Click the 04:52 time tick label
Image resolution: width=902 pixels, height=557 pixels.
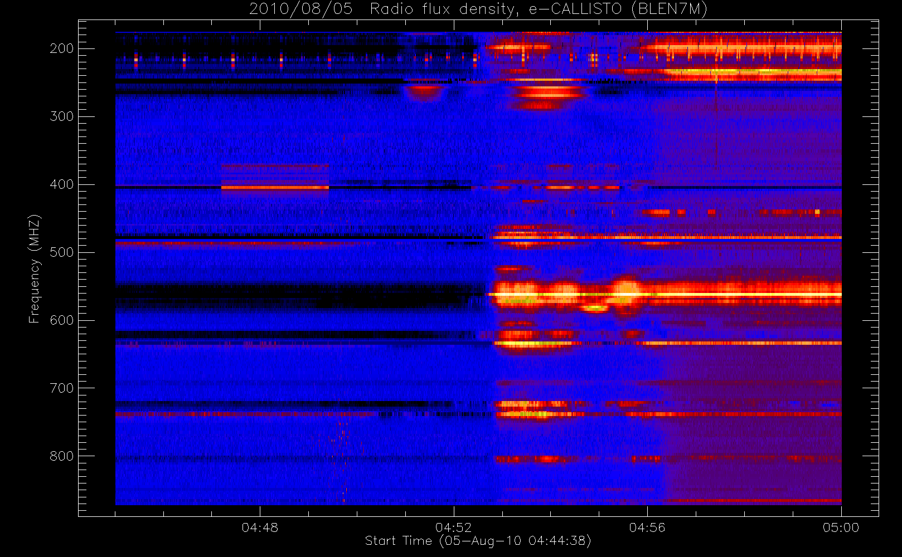pyautogui.click(x=453, y=527)
